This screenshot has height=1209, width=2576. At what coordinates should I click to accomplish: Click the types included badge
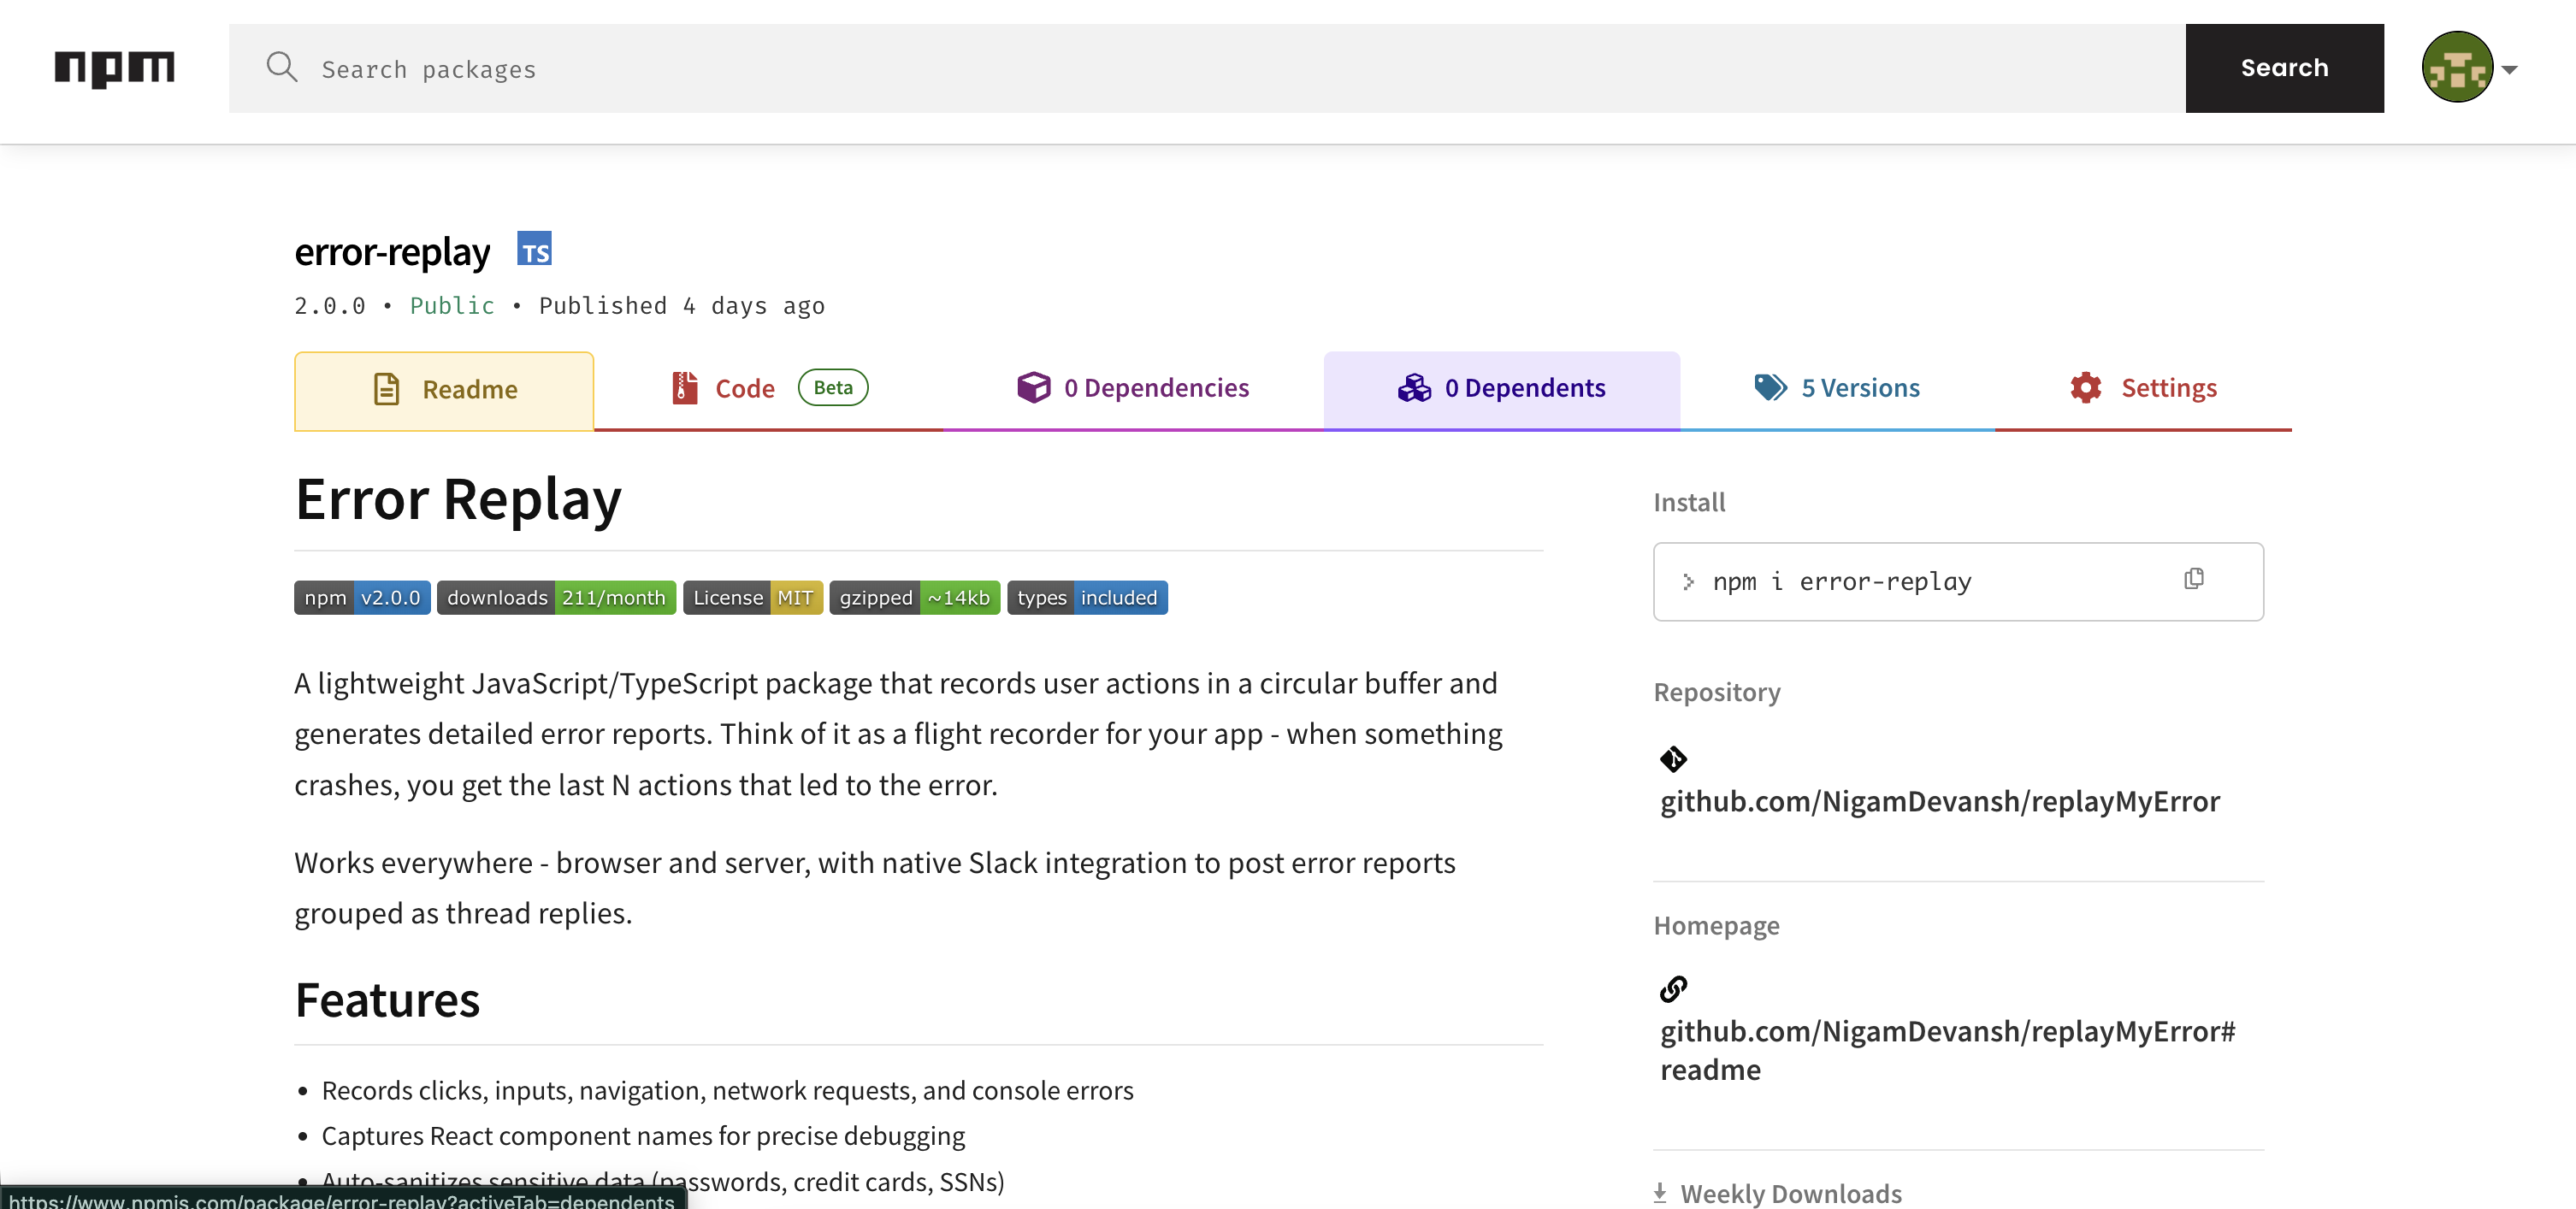point(1087,598)
